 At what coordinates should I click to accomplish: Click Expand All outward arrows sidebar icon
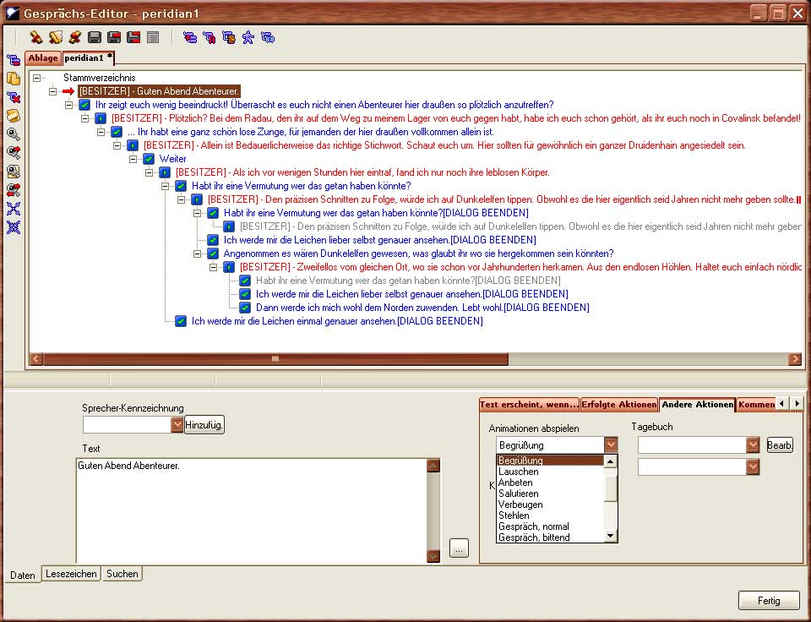14,209
